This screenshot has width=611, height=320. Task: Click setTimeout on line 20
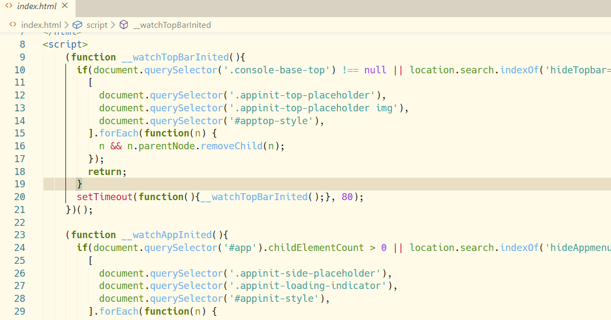click(x=105, y=197)
